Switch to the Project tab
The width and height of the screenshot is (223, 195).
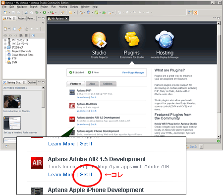[22, 18]
